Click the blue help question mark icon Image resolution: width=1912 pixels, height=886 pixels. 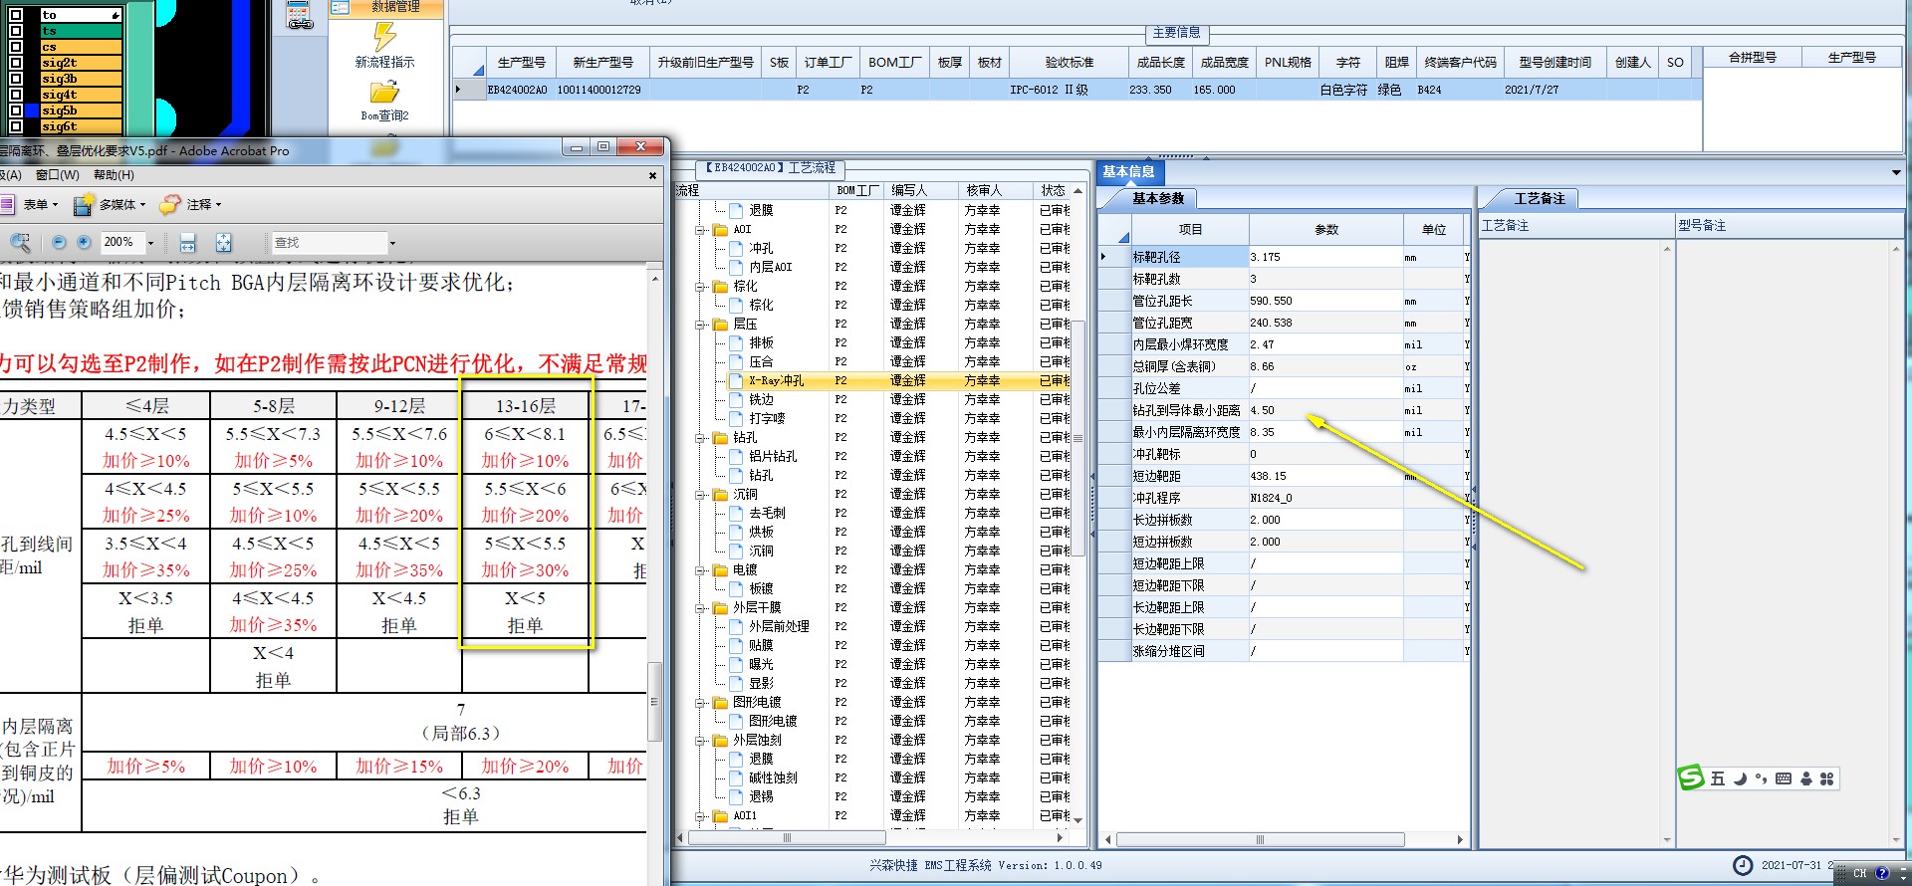(1881, 873)
